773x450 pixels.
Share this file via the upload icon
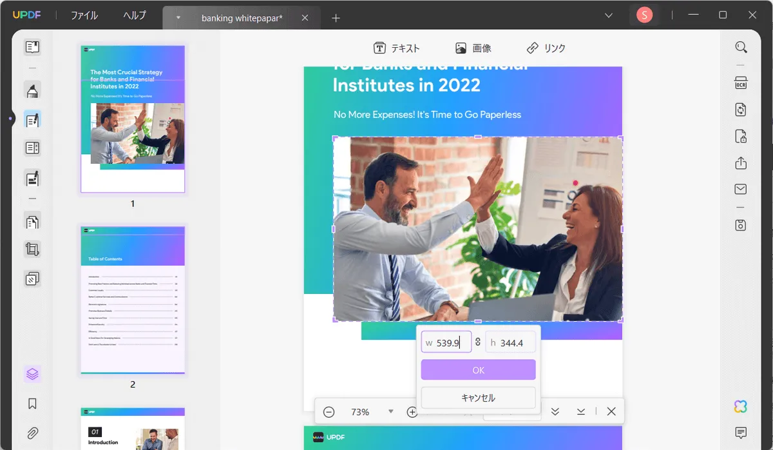tap(741, 162)
